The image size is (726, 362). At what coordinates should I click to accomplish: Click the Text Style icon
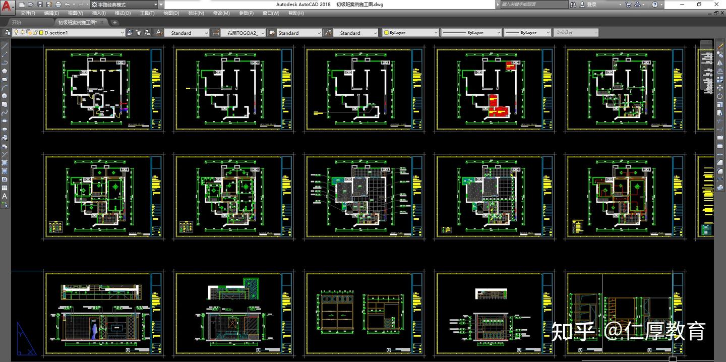pyautogui.click(x=159, y=32)
